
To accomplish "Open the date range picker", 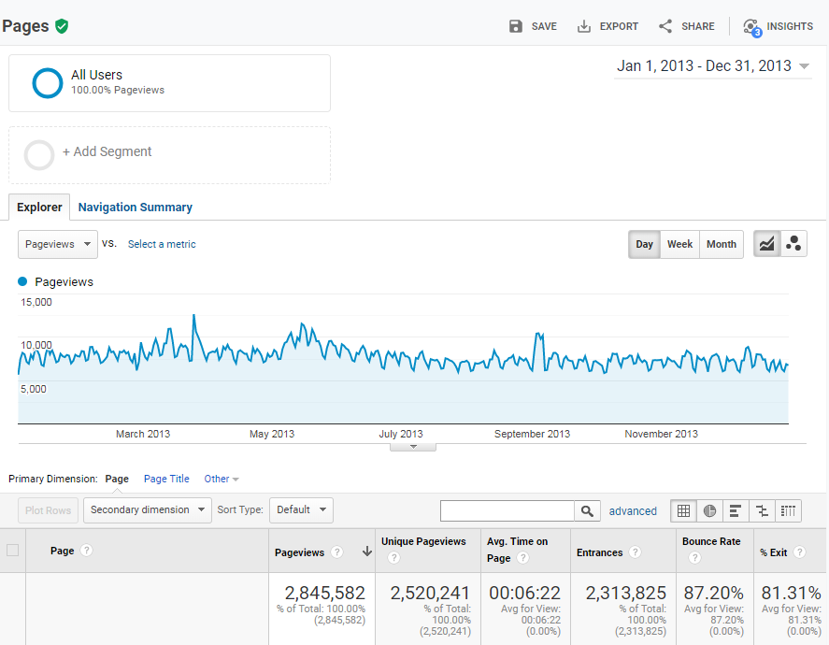I will (712, 66).
